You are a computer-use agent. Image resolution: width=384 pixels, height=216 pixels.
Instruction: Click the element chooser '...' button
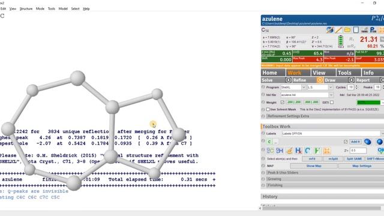[276, 142]
